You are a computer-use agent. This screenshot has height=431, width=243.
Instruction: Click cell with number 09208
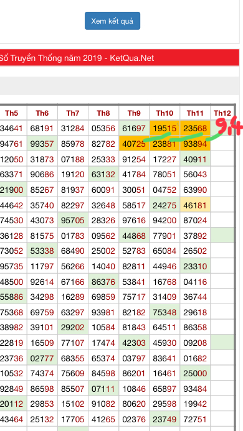point(195,343)
